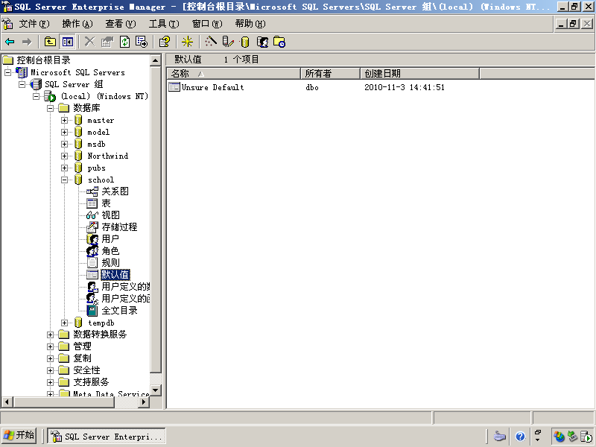596x447 pixels.
Task: Select the 存储过程 stored procedures node
Action: click(119, 227)
